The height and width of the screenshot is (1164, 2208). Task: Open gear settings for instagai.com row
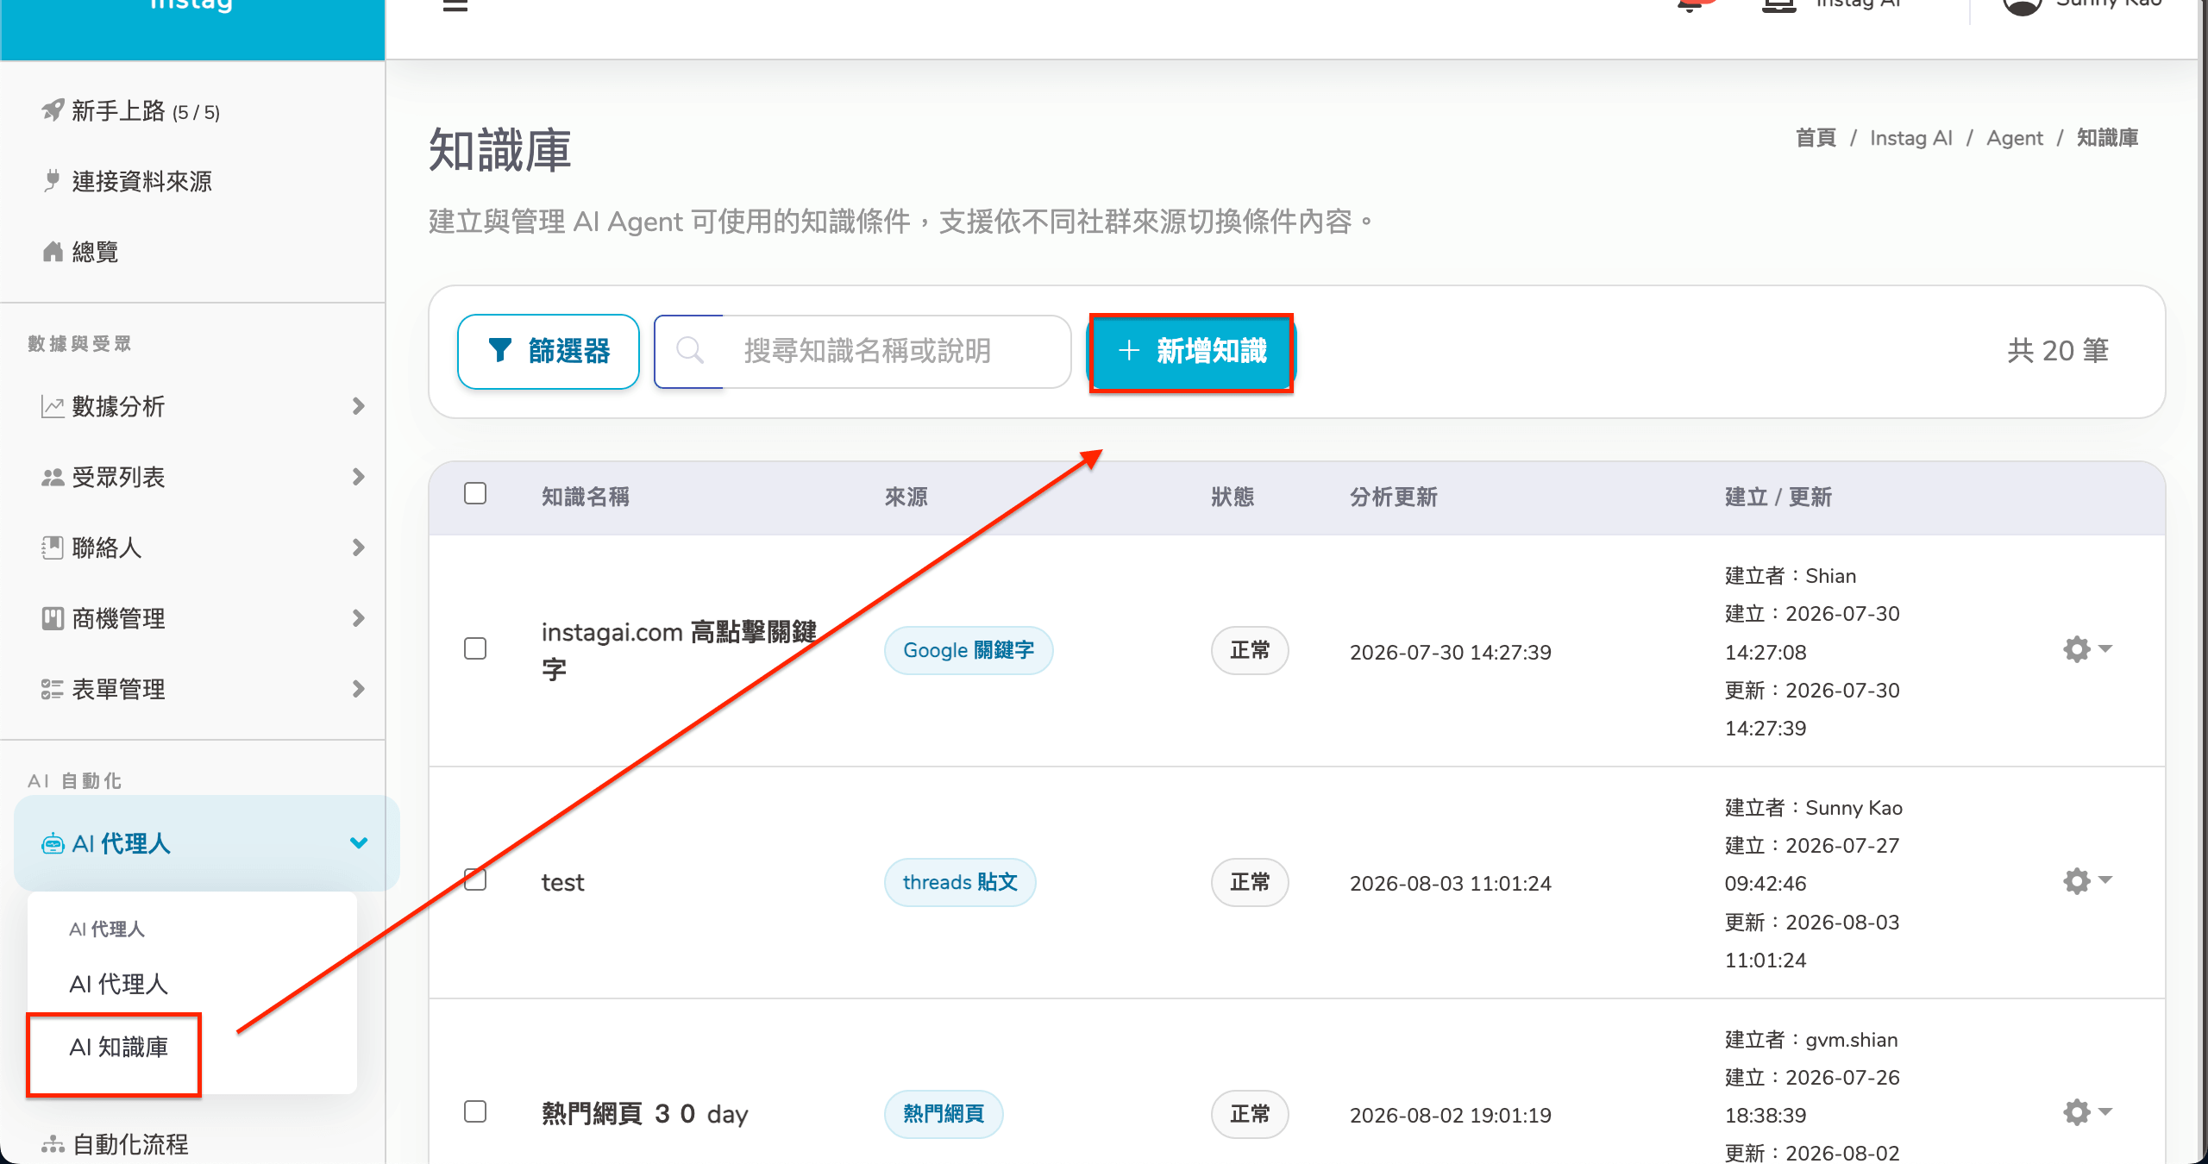pos(2076,649)
